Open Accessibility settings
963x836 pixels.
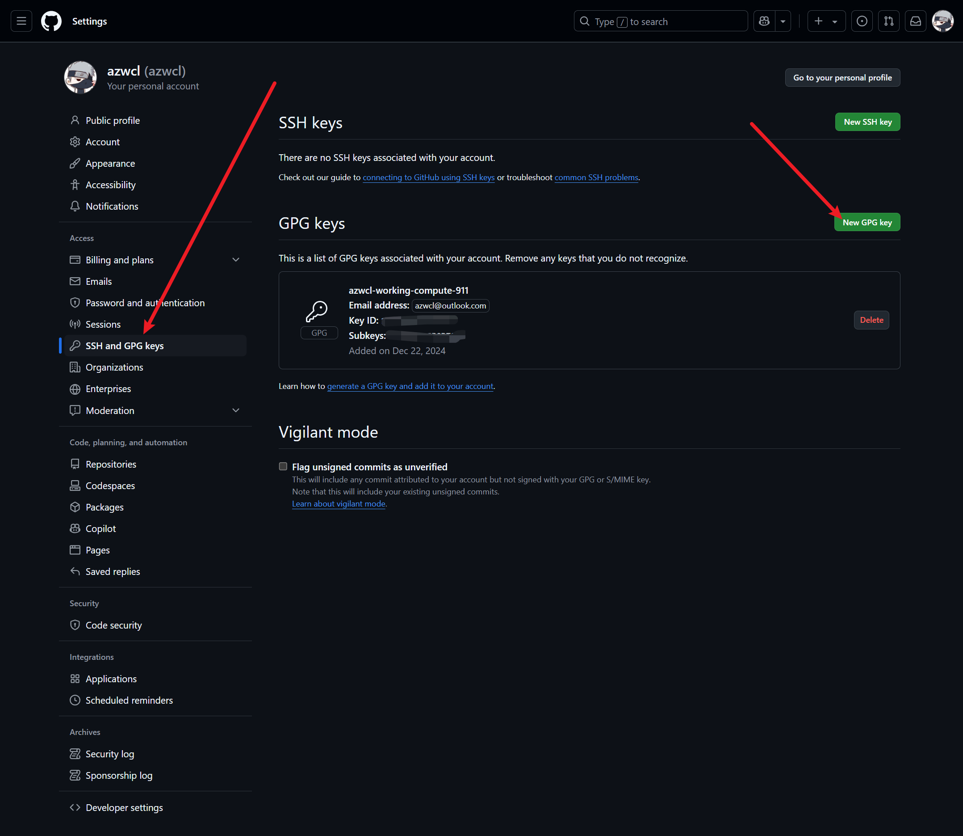point(155,185)
